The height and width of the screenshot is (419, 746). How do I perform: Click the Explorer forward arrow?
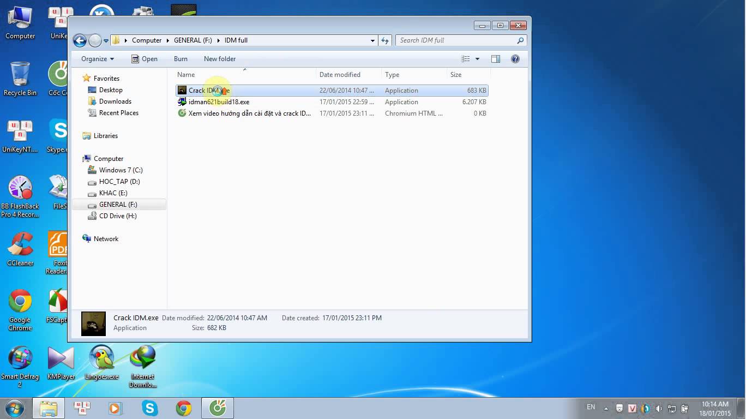(x=95, y=40)
